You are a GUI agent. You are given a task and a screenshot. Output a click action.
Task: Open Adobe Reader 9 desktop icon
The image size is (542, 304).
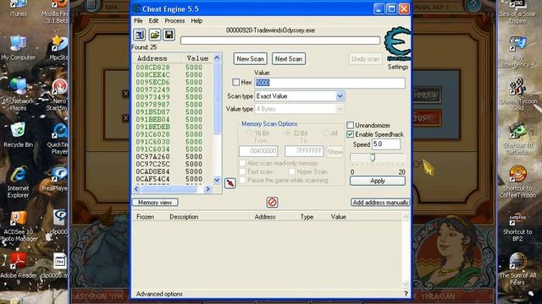click(18, 269)
